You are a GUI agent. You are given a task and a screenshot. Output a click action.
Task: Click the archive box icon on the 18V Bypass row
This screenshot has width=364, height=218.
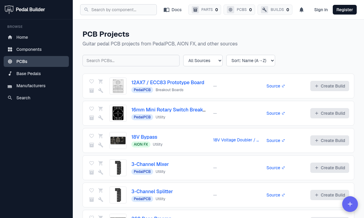tap(92, 145)
